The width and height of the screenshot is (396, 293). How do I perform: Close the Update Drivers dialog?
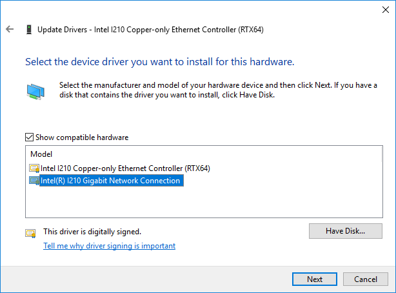(381, 10)
